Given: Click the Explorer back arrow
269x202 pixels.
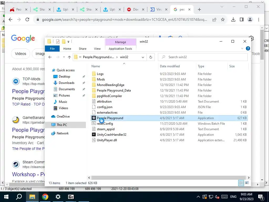Looking at the screenshot, I should pos(50,57).
